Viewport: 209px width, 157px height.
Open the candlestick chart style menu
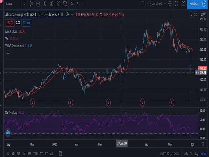pyautogui.click(x=31, y=4)
